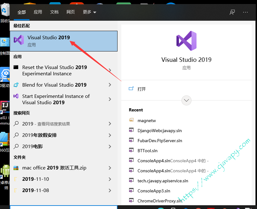Expand arrow for 2019-11-08 folder

pos(110,190)
